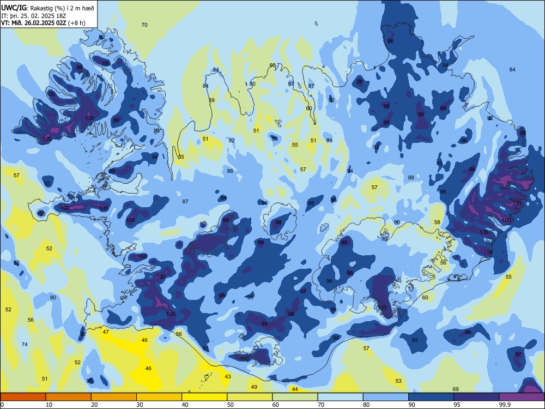Click the 30–40 golden legend swatch
This screenshot has height=409, width=545.
click(x=159, y=397)
